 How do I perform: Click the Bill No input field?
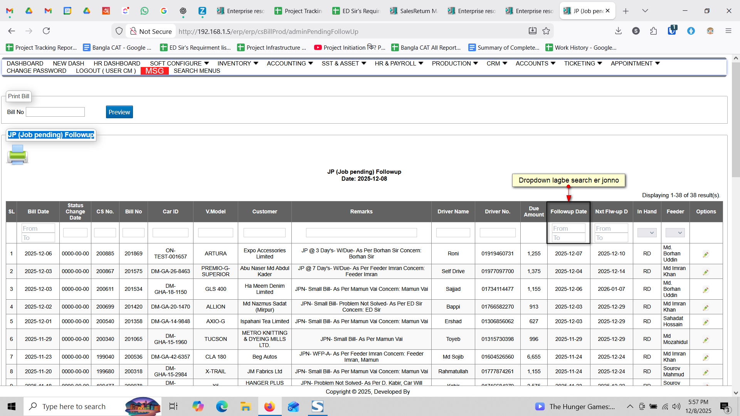55,112
